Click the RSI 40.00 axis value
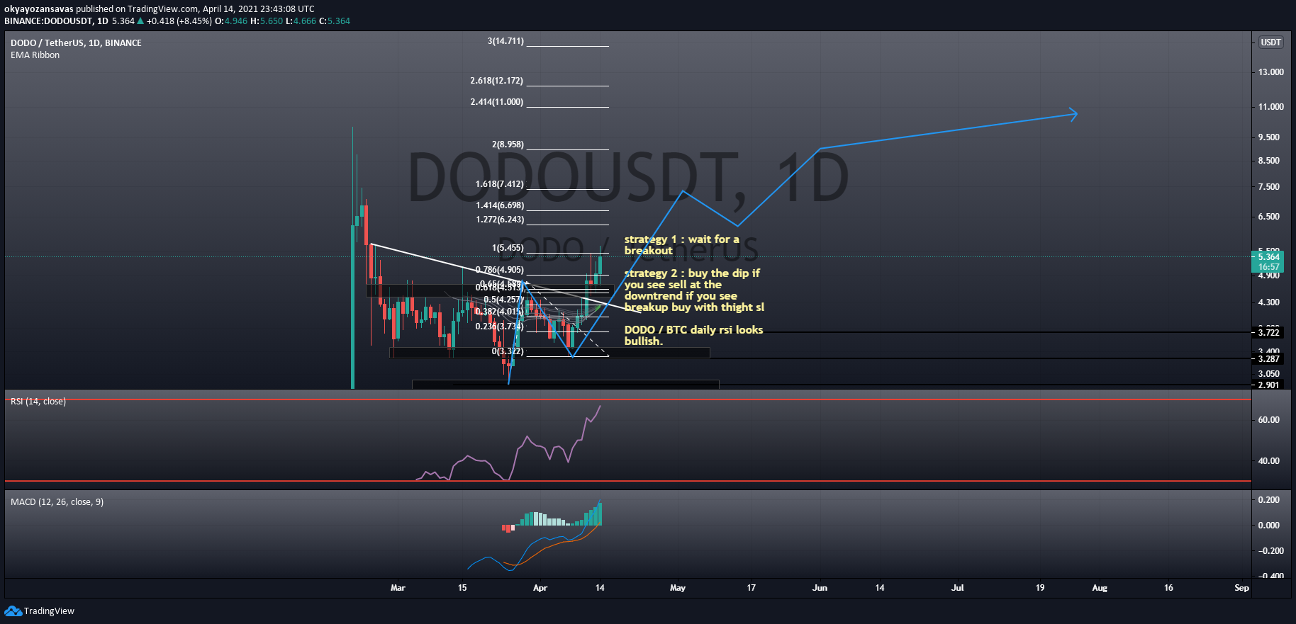1296x624 pixels. [1269, 461]
